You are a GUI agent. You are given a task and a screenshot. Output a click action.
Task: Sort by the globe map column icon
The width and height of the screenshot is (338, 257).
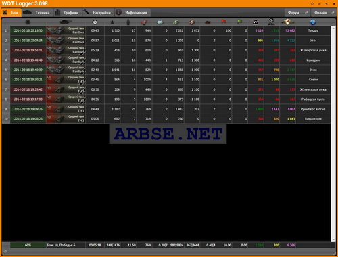pyautogui.click(x=313, y=22)
